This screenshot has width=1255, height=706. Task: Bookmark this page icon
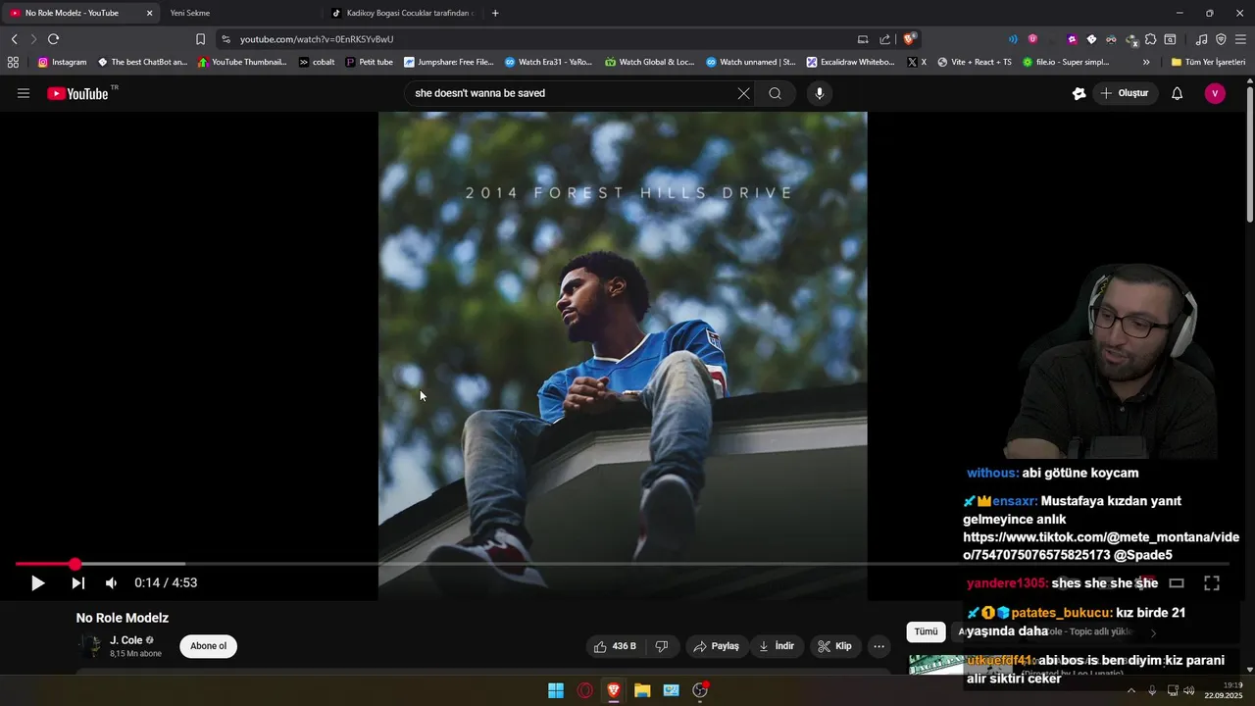tap(200, 39)
